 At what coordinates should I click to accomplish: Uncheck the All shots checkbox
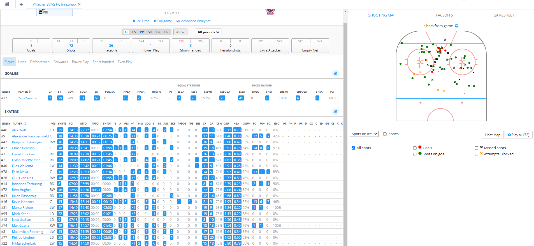pyautogui.click(x=353, y=148)
